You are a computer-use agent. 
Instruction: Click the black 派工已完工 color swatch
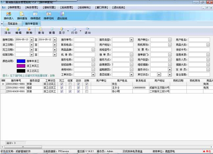tap(21, 71)
